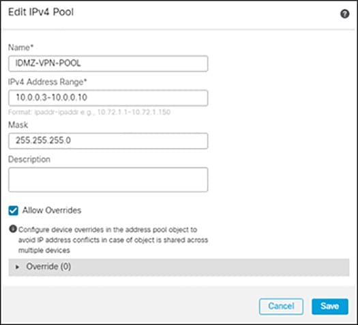Select the Mask field showing 255.255.255.0

(108, 141)
